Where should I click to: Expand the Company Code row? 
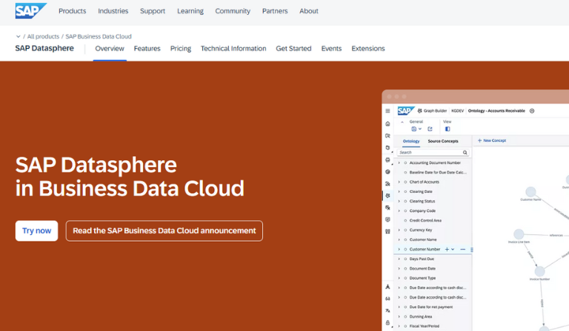(x=399, y=211)
